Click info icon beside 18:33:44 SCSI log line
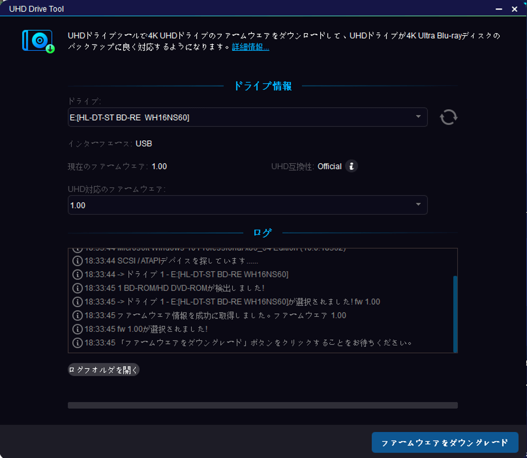The height and width of the screenshot is (458, 527). tap(77, 261)
